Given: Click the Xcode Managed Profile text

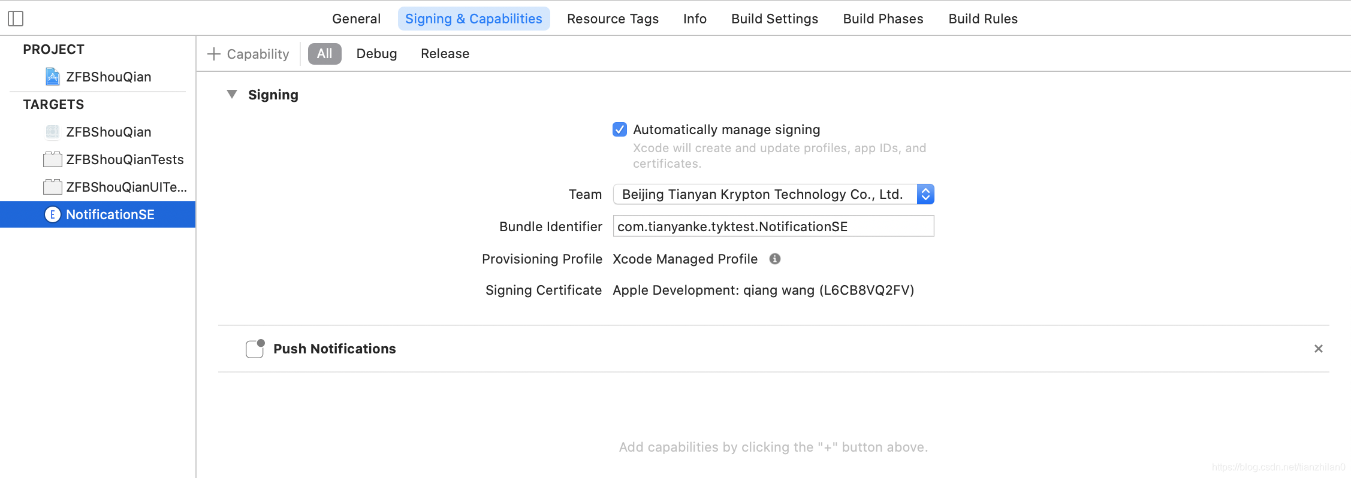Looking at the screenshot, I should tap(685, 259).
